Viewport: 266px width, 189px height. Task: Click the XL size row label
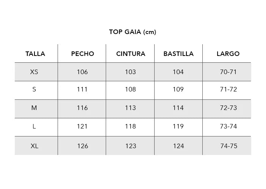click(x=34, y=146)
